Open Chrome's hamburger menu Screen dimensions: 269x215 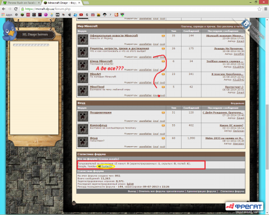pyautogui.click(x=266, y=9)
